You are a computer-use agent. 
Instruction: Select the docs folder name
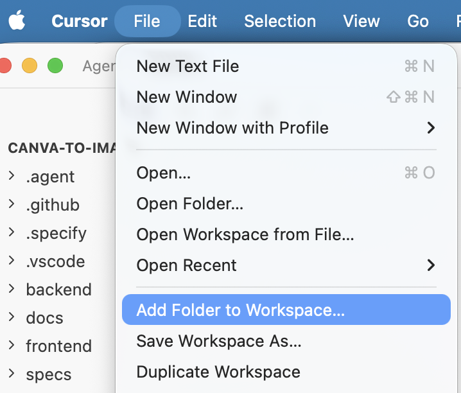(45, 318)
